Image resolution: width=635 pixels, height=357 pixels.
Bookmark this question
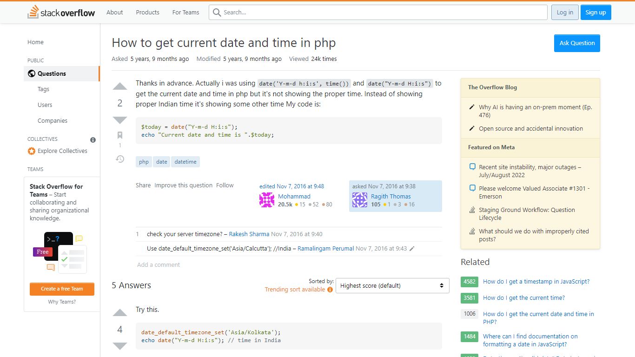point(120,135)
